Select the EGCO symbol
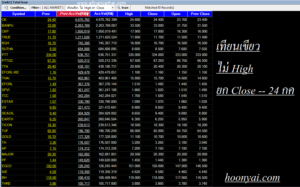This screenshot has height=187, width=300. pos(7,166)
